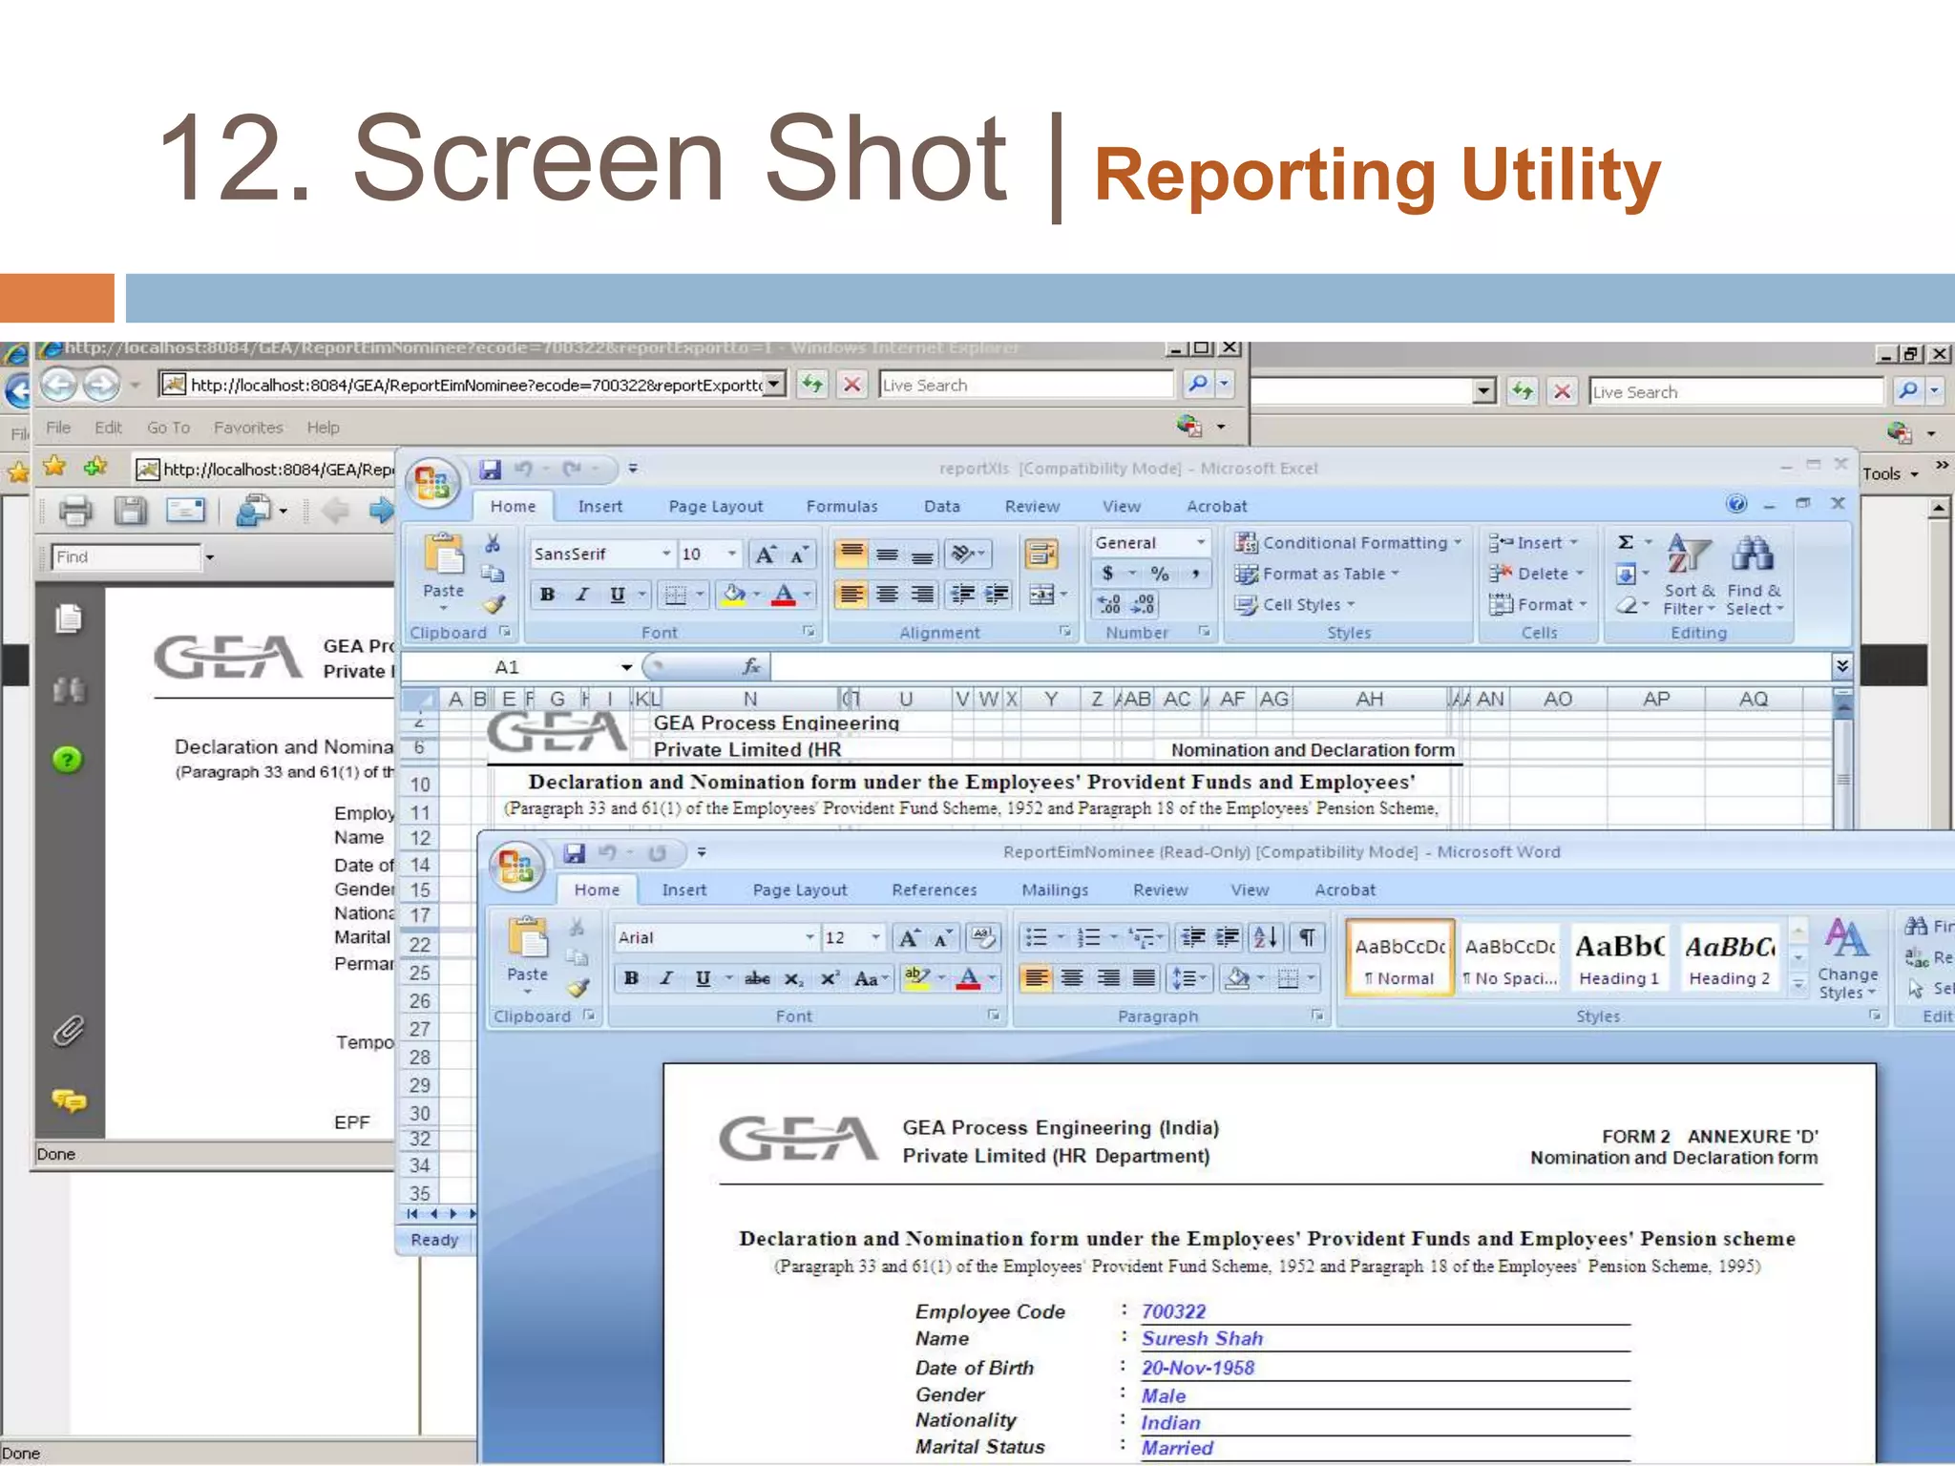Toggle Italic in Excel Font group
Viewport: 1955px width, 1466px height.
(581, 595)
